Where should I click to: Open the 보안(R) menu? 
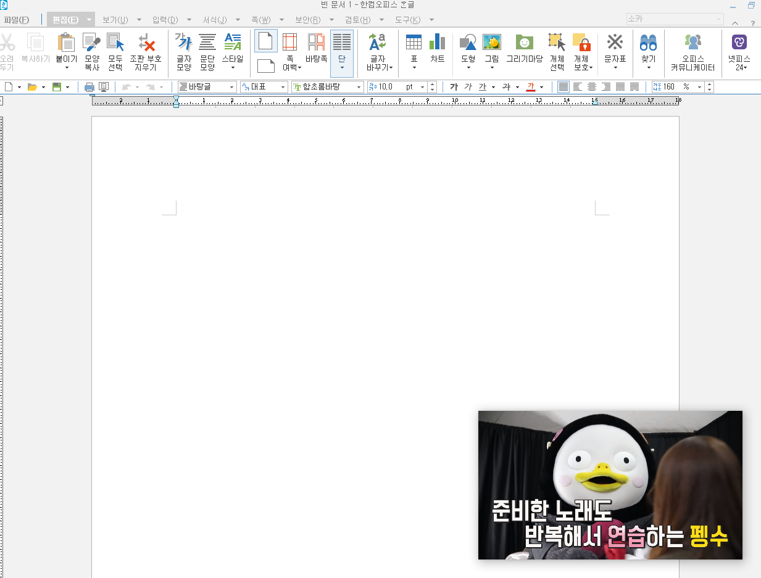(307, 20)
